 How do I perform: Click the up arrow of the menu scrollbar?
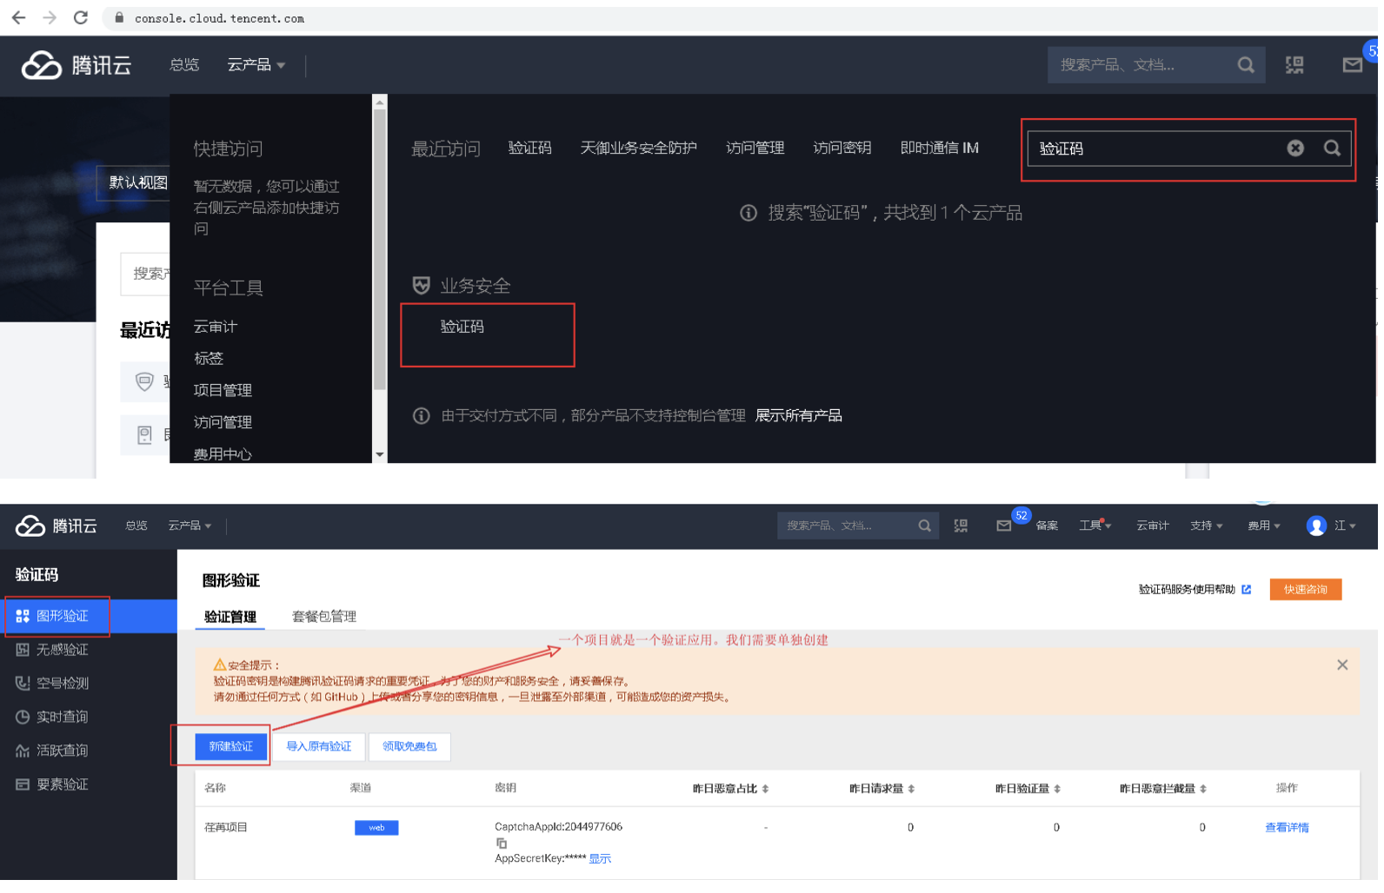point(382,103)
